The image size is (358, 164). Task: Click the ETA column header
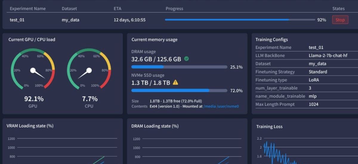(118, 9)
